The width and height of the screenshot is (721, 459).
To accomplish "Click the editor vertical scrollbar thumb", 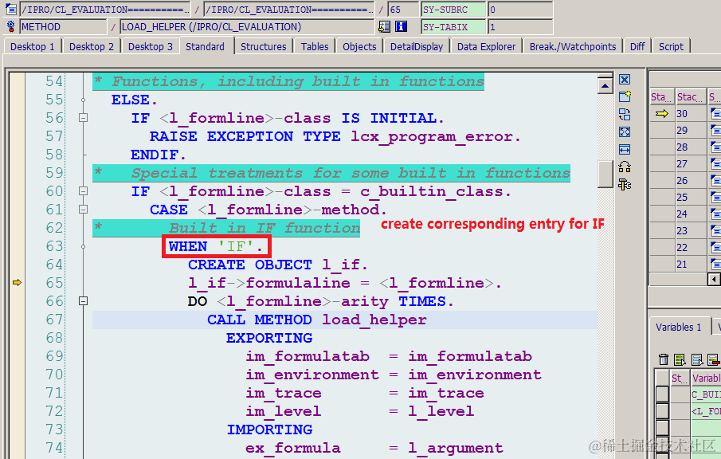I will 605,175.
